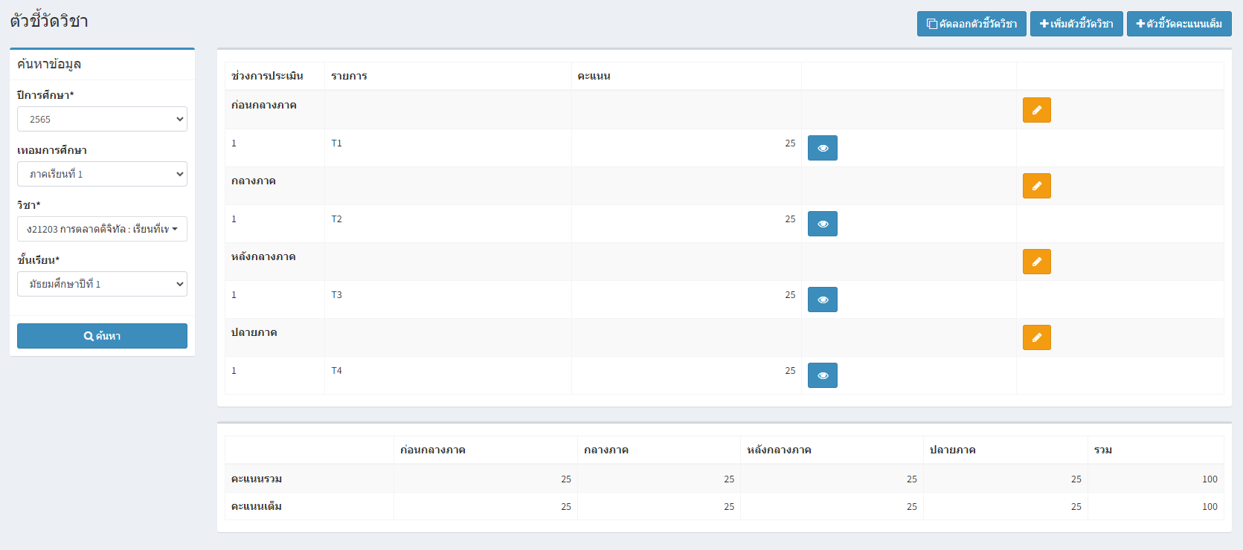Click the ช่วงการประเมิน column header
Screen dimensions: 1243x550
[x=267, y=76]
